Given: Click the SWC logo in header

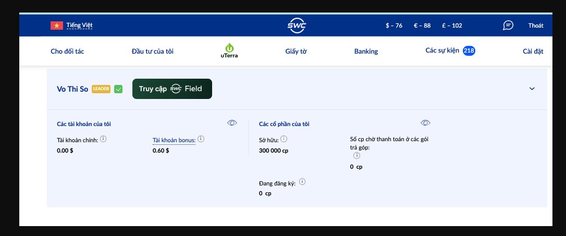Looking at the screenshot, I should [x=297, y=26].
